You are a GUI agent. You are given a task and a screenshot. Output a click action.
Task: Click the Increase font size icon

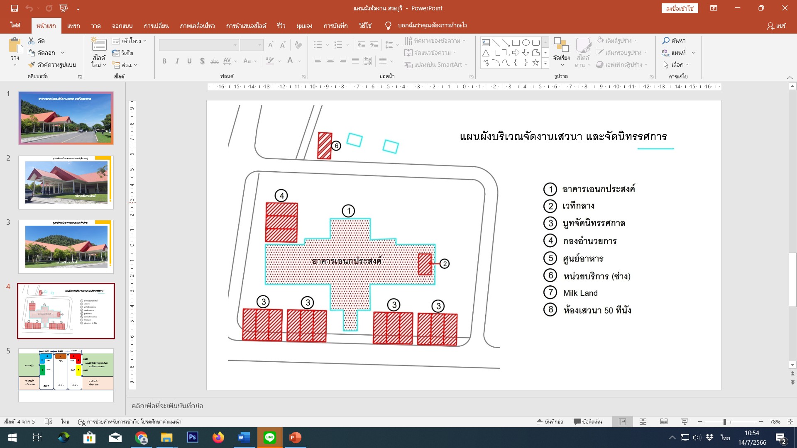point(271,45)
